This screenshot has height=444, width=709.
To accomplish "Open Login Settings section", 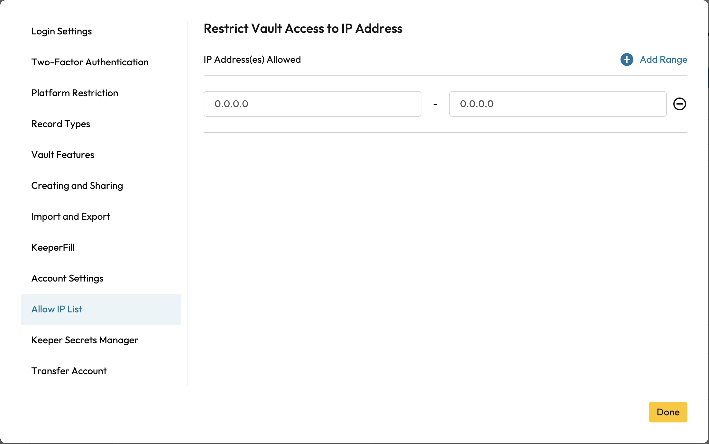I will (61, 31).
